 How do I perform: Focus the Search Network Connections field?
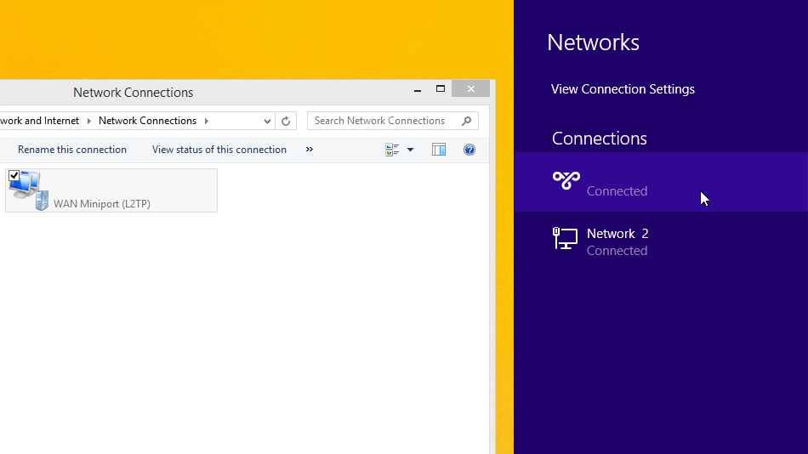pyautogui.click(x=383, y=121)
